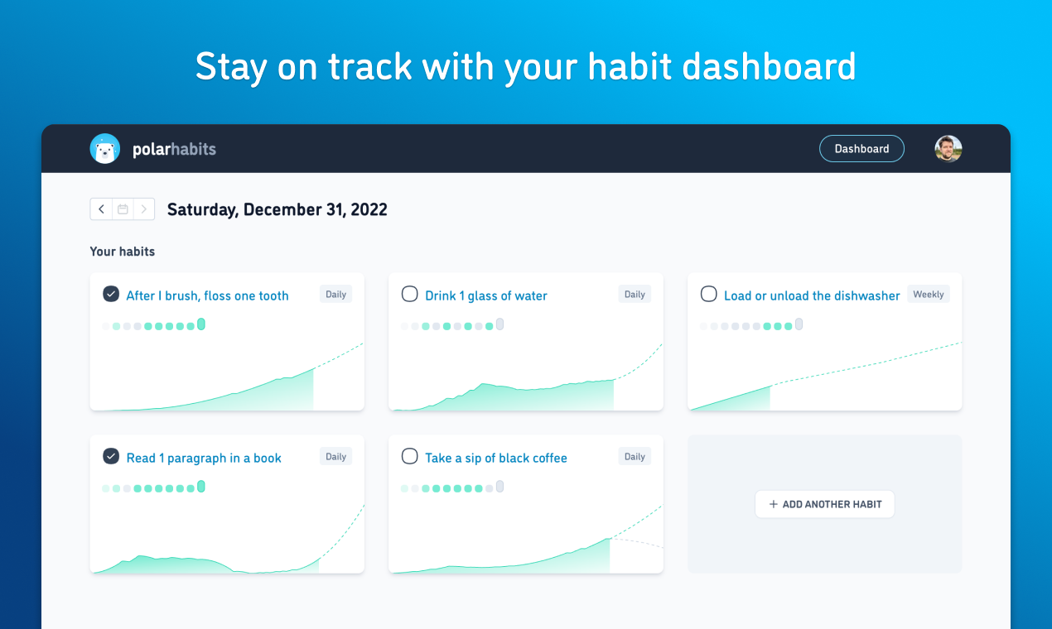This screenshot has width=1052, height=629.
Task: Click the Add Another Habit button
Action: 824,504
